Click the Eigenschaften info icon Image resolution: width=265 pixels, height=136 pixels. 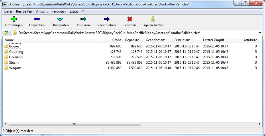point(153,19)
